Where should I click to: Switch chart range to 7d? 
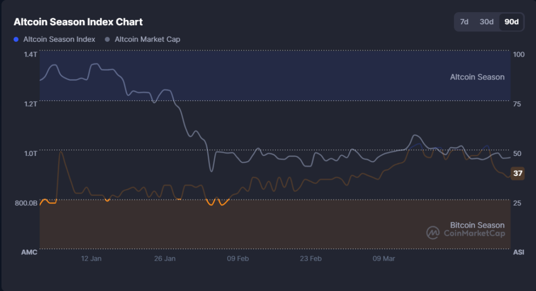click(x=464, y=22)
